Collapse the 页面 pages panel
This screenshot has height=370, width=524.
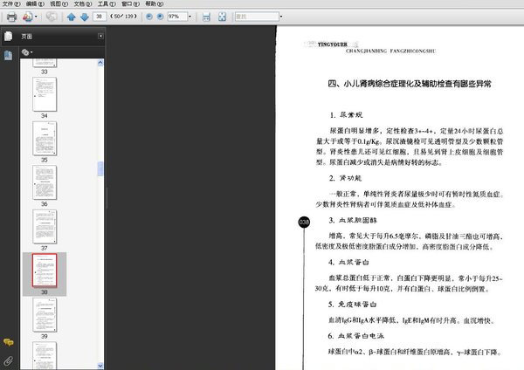100,36
